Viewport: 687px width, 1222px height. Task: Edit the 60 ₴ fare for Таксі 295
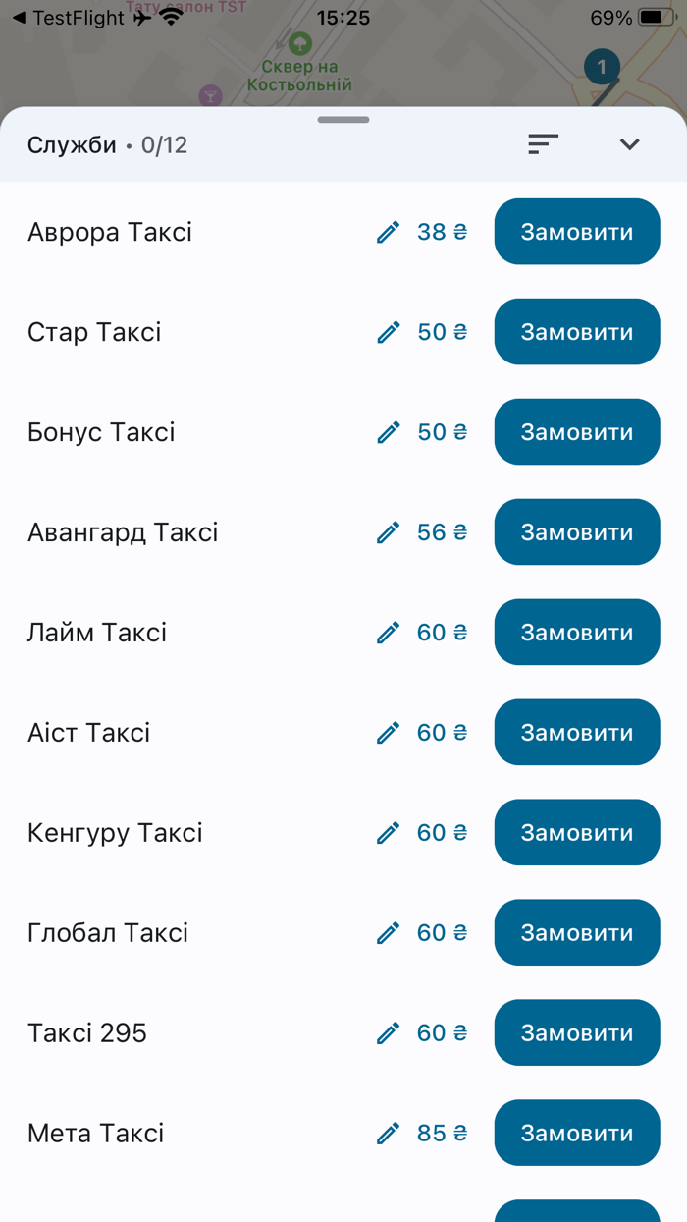(x=389, y=1032)
